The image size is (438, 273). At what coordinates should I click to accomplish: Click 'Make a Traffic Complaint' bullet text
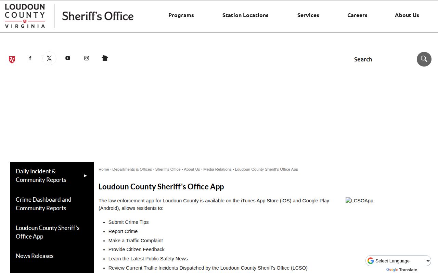[x=136, y=241]
